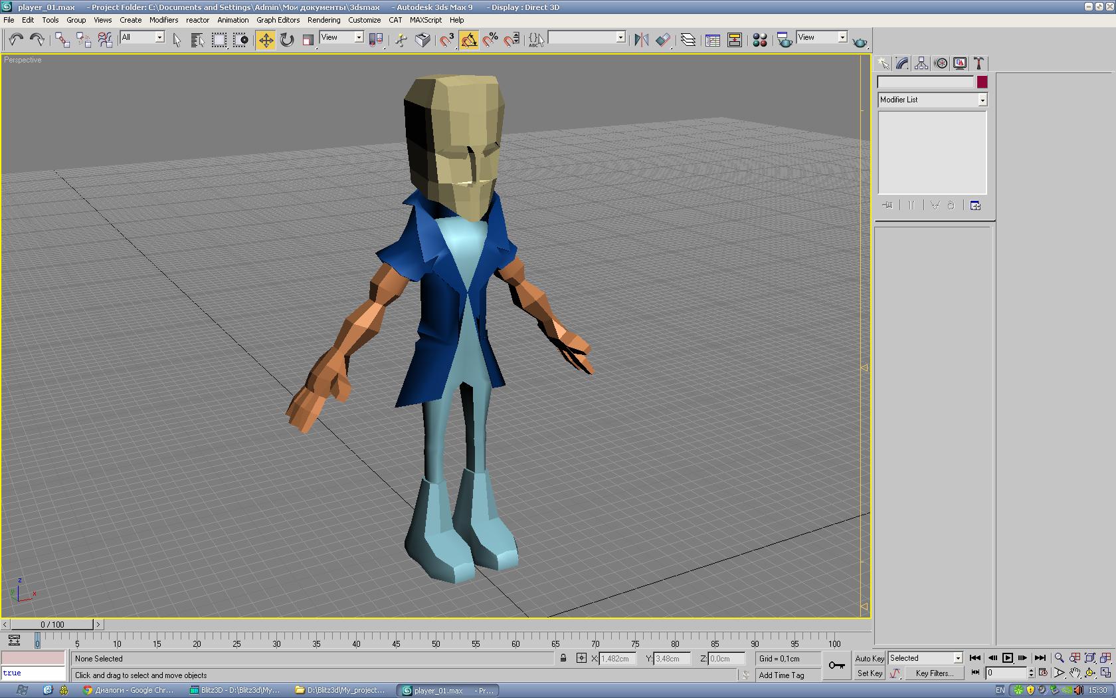Viewport: 1116px width, 698px height.
Task: Click the Select and Move tool
Action: point(266,41)
